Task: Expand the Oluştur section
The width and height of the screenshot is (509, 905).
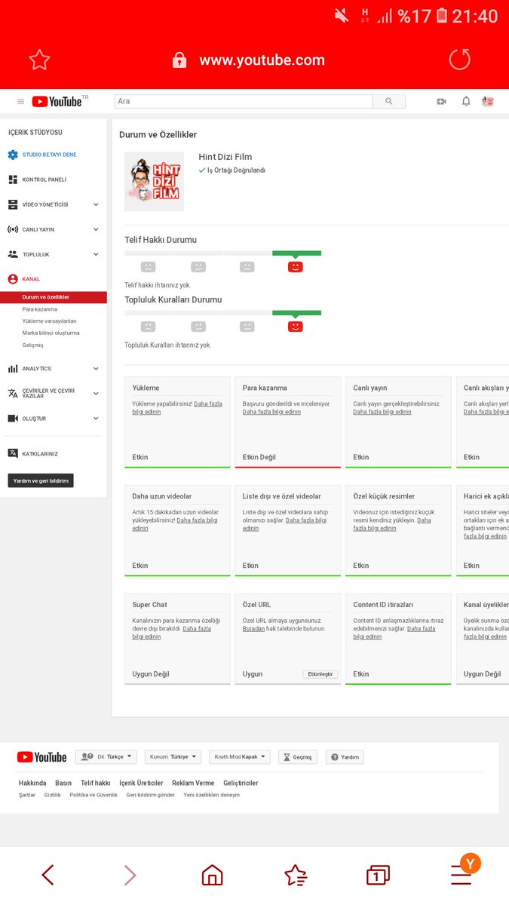Action: pos(96,419)
